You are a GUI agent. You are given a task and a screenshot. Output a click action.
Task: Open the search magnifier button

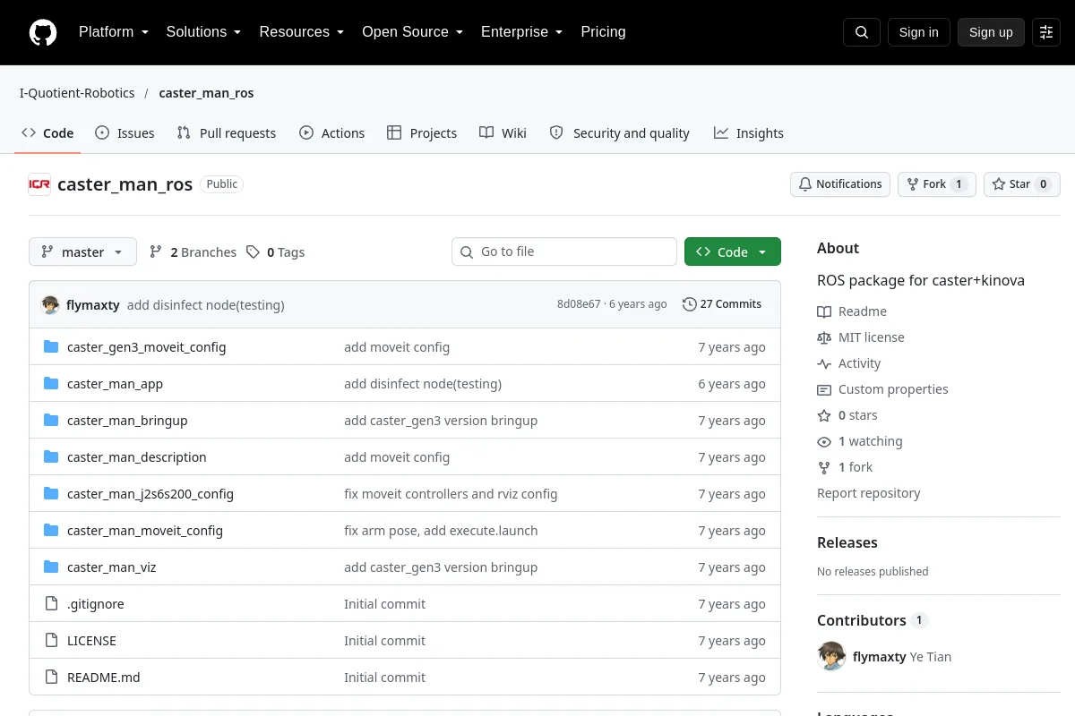(862, 32)
